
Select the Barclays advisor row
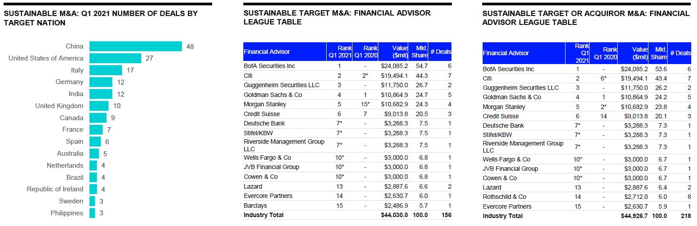[x=255, y=206]
